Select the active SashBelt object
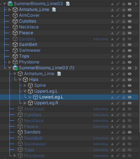The height and width of the screenshot is (159, 140). [28, 44]
